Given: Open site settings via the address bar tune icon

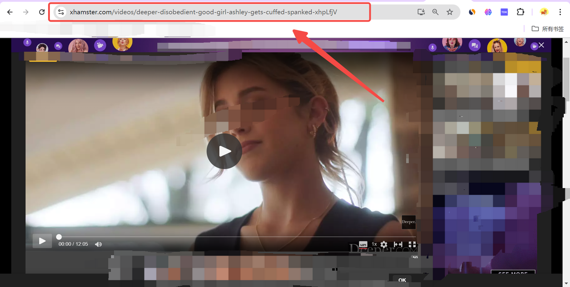Looking at the screenshot, I should pyautogui.click(x=61, y=12).
